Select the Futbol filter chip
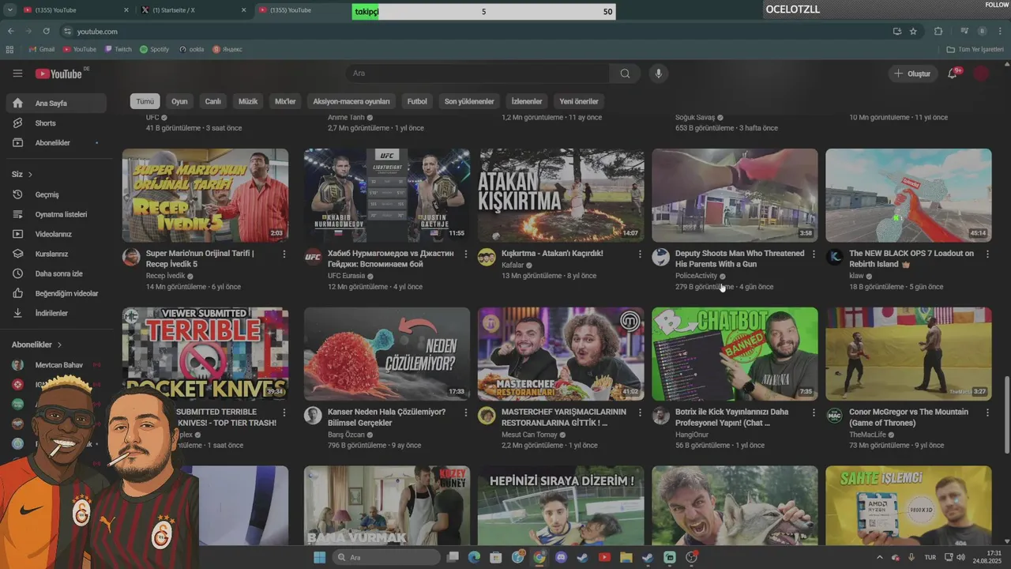This screenshot has height=569, width=1011. tap(417, 101)
